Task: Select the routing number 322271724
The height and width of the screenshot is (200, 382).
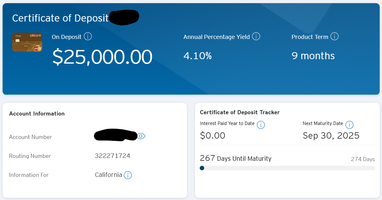Action: [112, 156]
